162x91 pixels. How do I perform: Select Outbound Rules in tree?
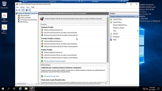(25, 18)
